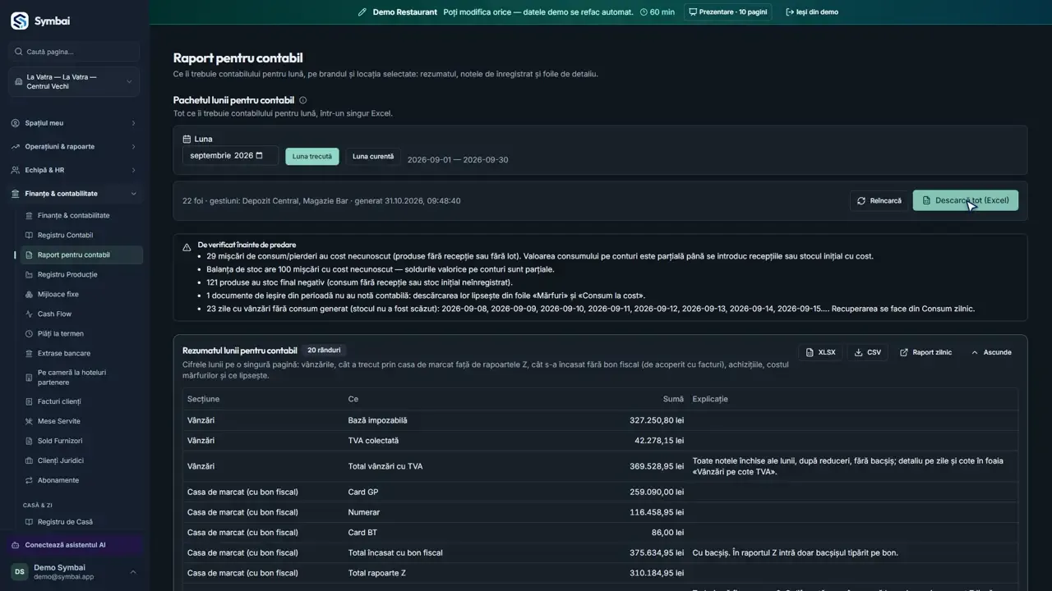Open Cash Flow from the sidebar
The height and width of the screenshot is (591, 1052).
coord(54,314)
